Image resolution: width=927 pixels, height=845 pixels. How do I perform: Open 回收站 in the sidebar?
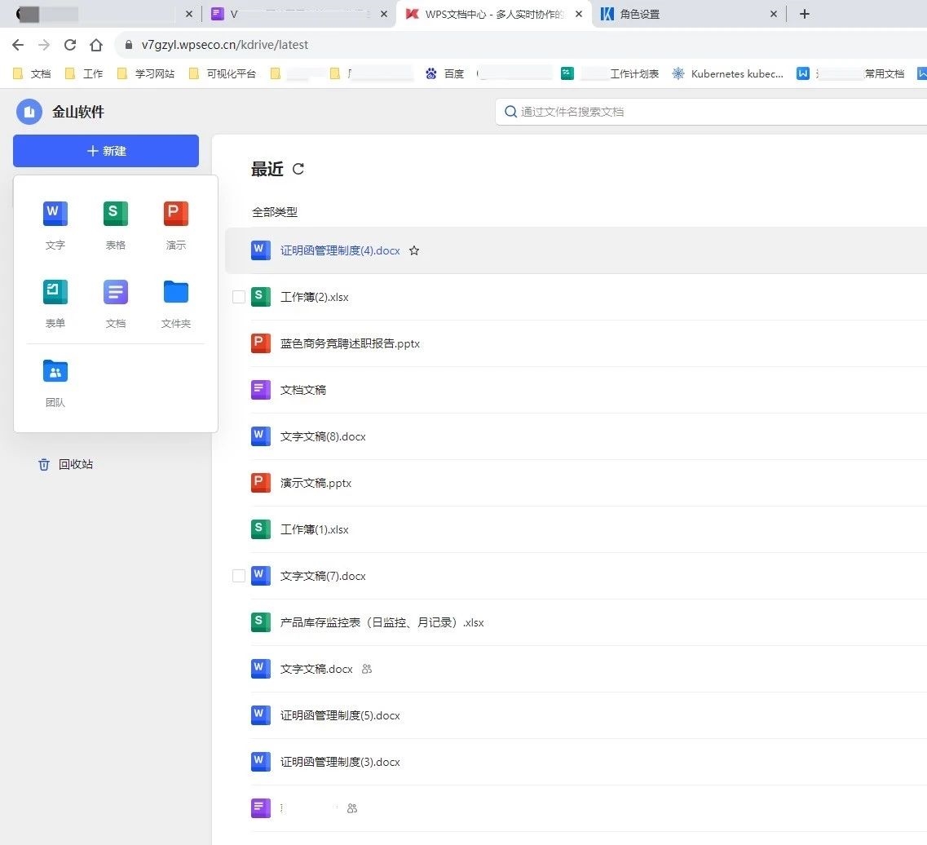pos(75,464)
